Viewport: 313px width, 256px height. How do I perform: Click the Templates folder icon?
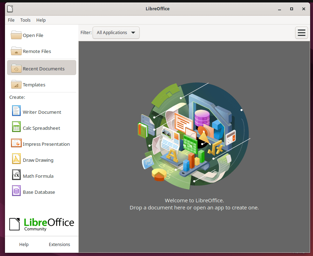16,85
